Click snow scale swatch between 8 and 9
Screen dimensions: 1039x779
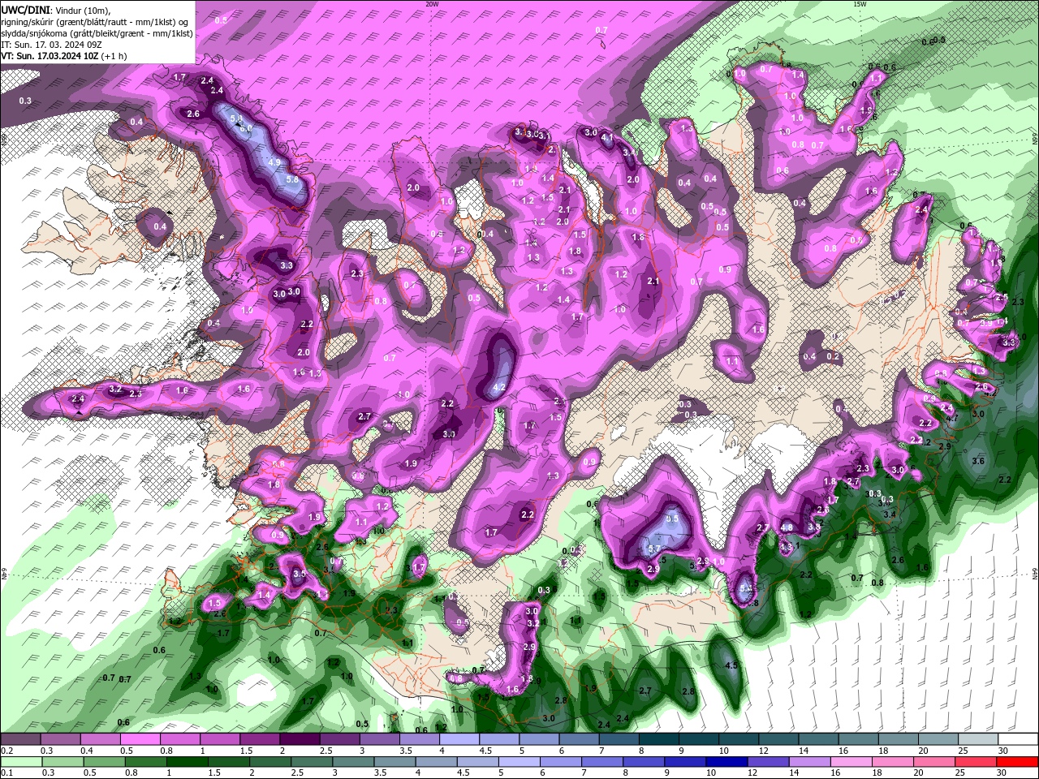[659, 739]
